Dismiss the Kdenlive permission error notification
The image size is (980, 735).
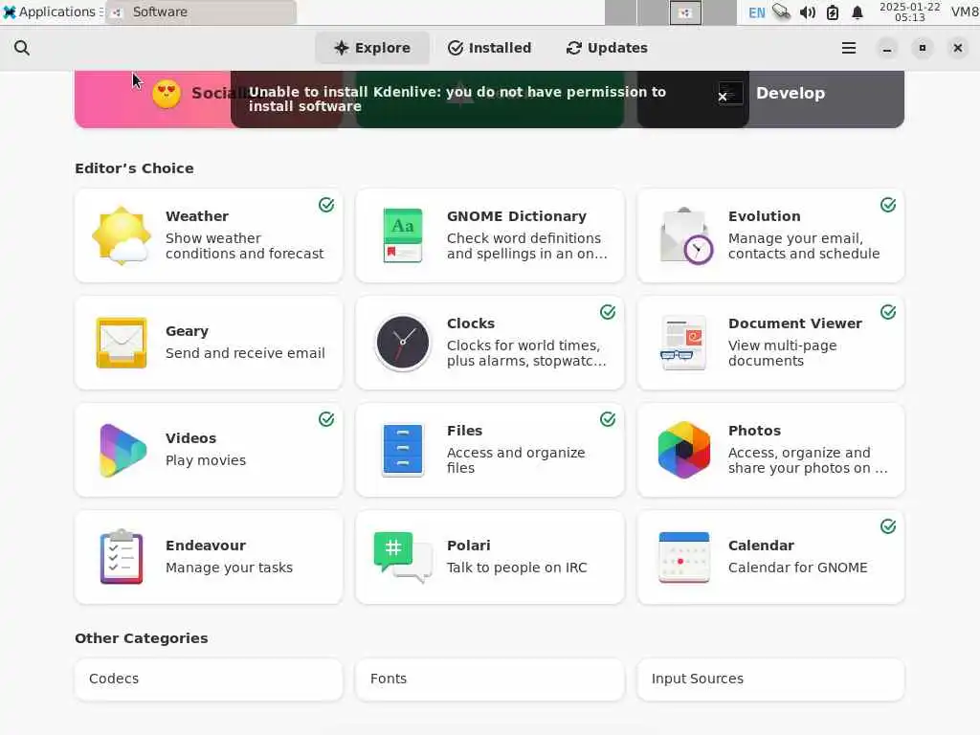click(722, 97)
